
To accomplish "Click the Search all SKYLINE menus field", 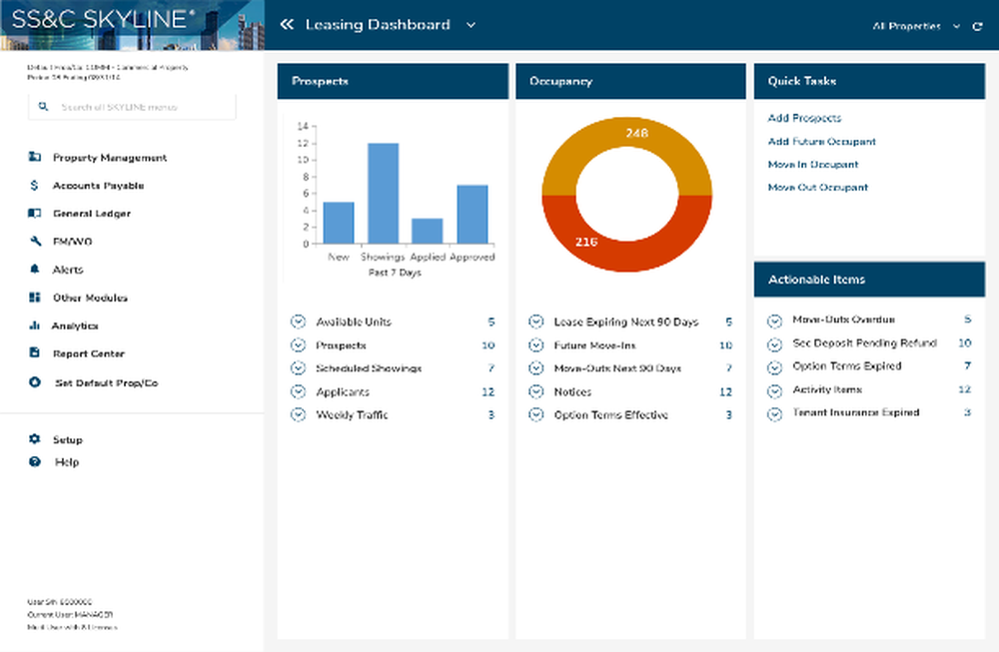I will pyautogui.click(x=132, y=106).
